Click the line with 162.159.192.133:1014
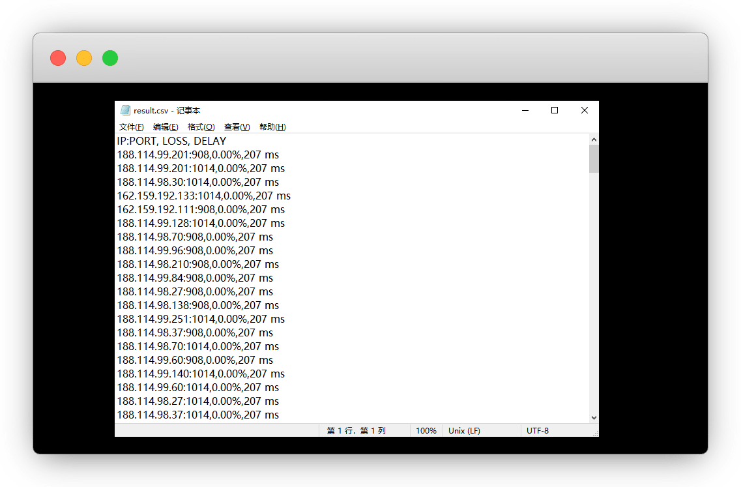This screenshot has height=487, width=741. pos(203,196)
